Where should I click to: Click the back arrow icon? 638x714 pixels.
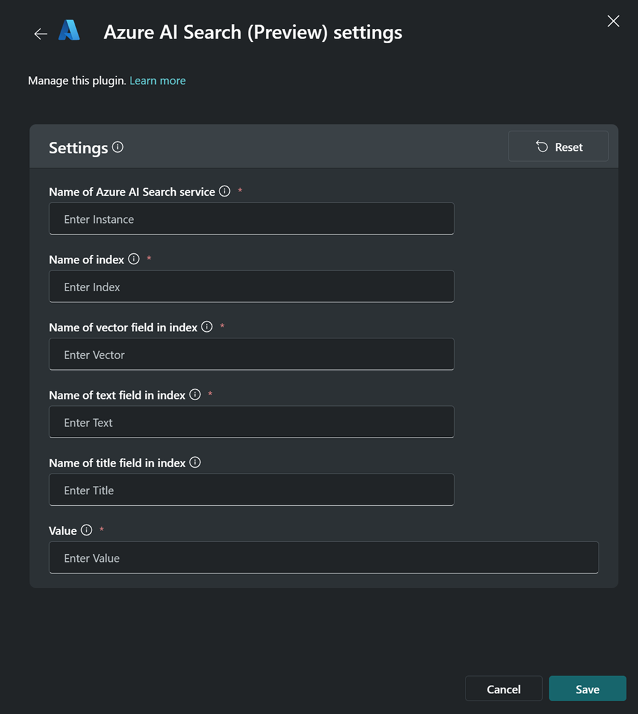tap(41, 34)
